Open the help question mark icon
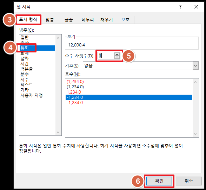This screenshot has width=206, height=190. pyautogui.click(x=180, y=7)
